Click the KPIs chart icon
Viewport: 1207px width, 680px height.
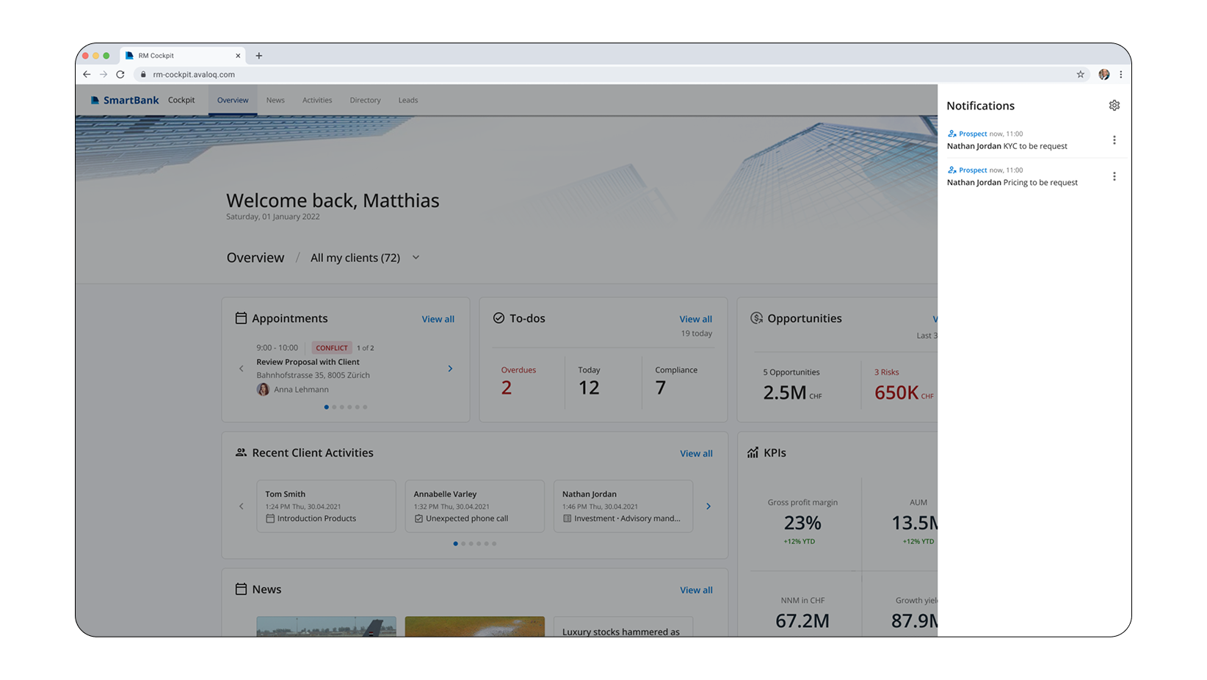753,452
